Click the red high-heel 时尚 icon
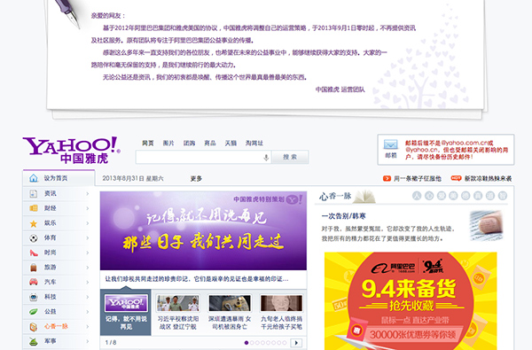532x350 pixels. [34, 253]
